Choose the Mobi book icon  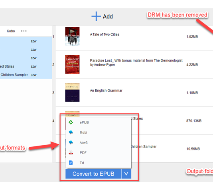(71, 132)
